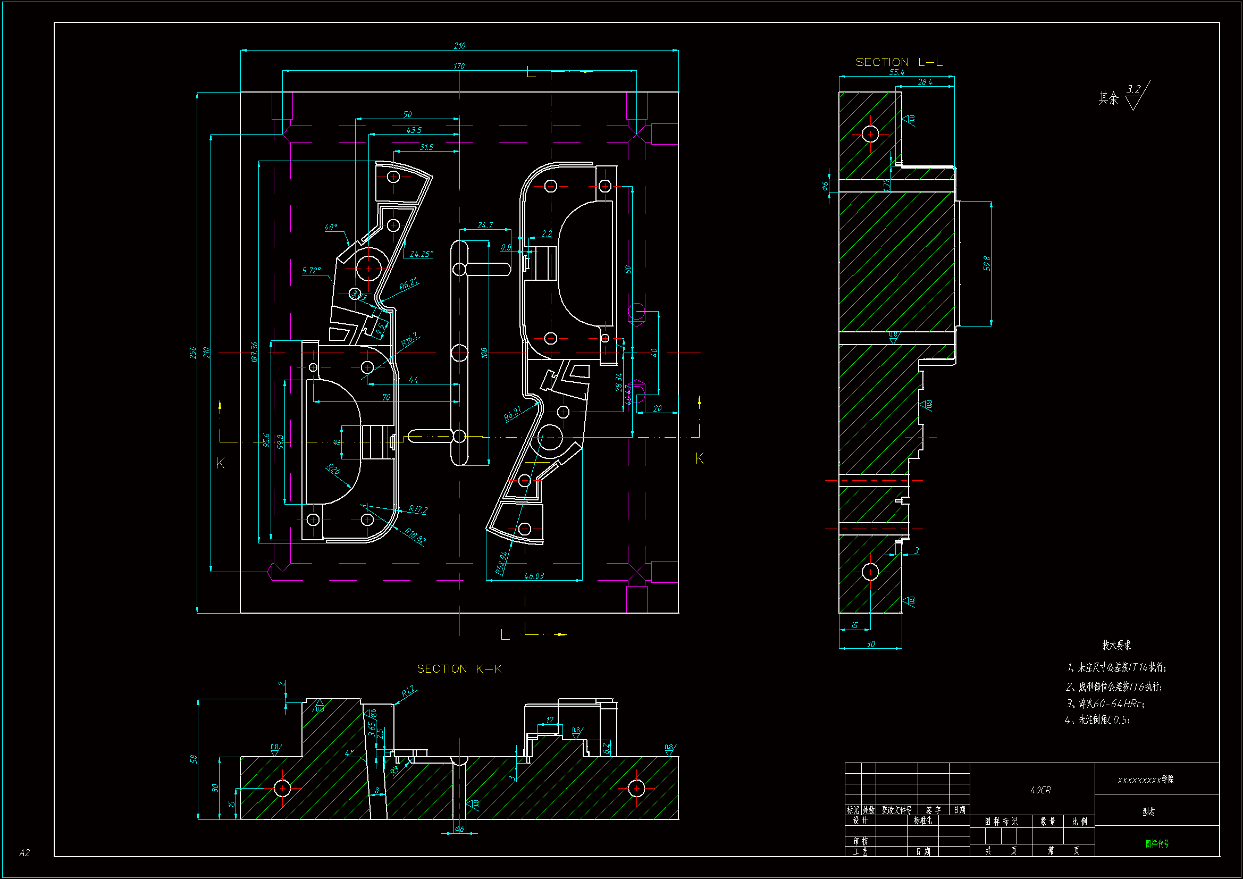Click the 250 vertical dimension text
Image resolution: width=1243 pixels, height=879 pixels.
(192, 352)
